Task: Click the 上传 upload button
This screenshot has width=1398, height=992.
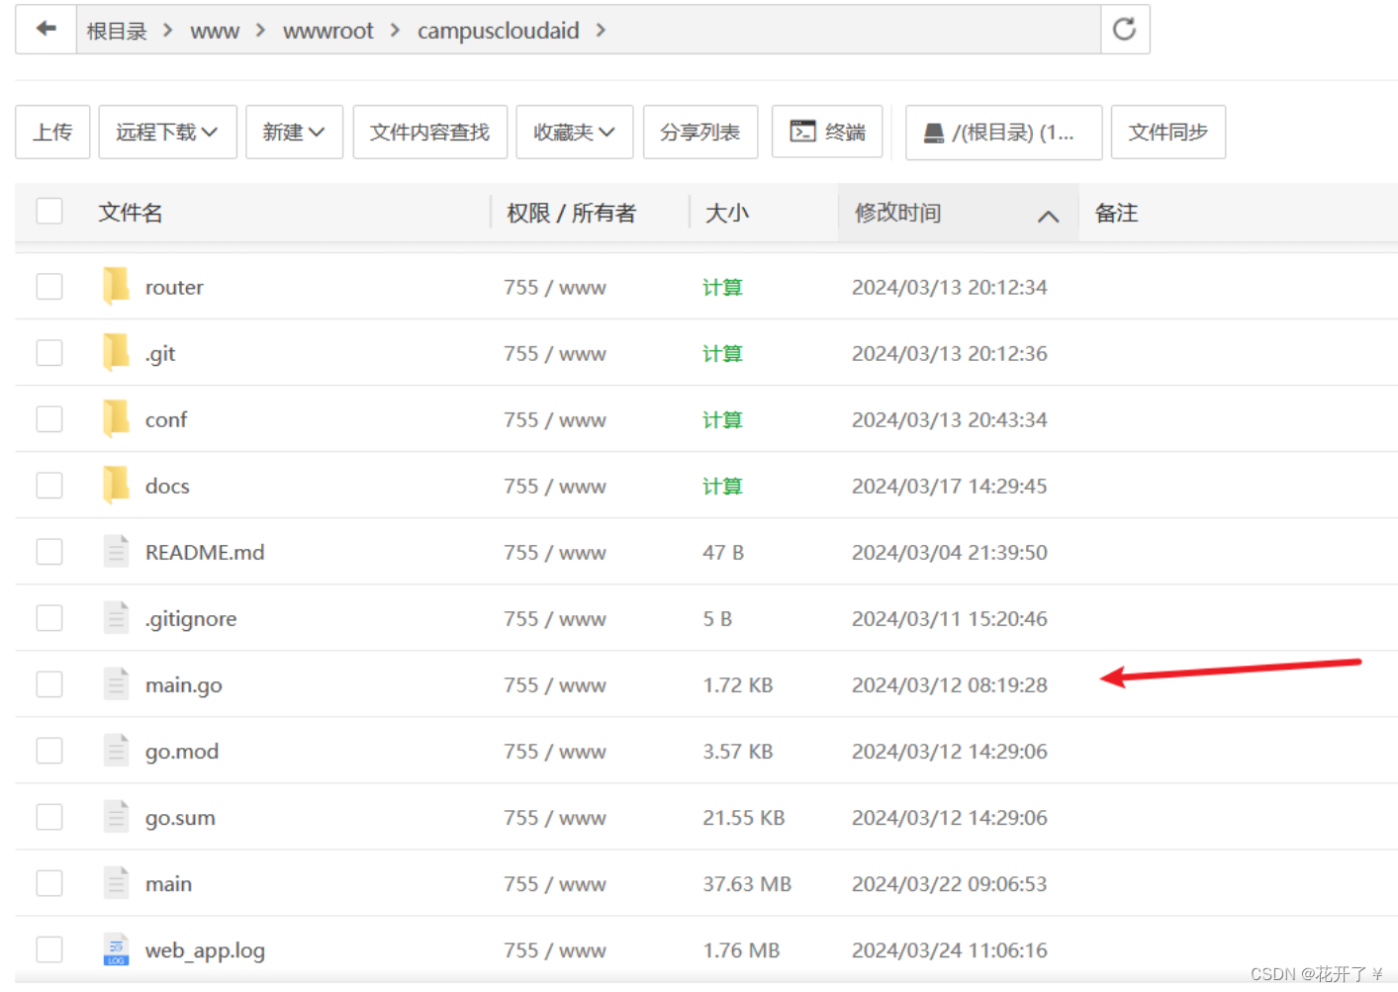Action: pos(52,133)
